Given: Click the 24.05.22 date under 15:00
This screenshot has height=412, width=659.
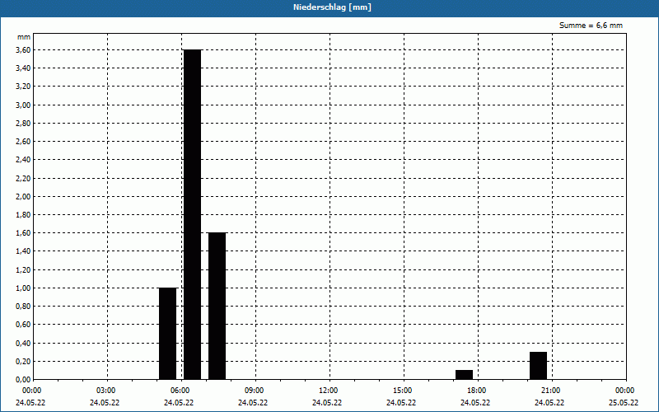Looking at the screenshot, I should pos(401,403).
